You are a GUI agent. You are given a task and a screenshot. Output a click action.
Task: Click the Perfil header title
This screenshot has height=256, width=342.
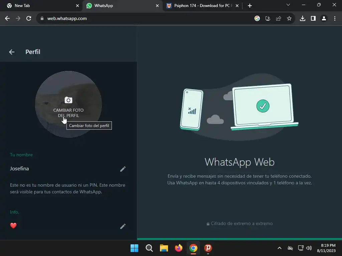tap(33, 52)
